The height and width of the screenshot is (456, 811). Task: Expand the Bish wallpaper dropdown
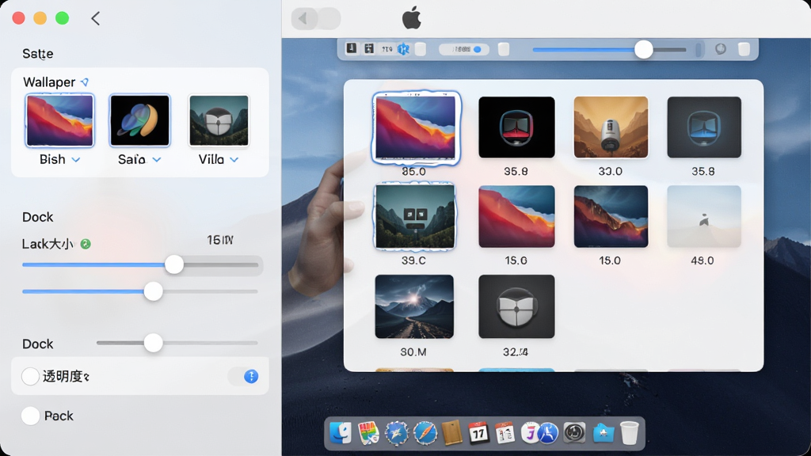click(76, 160)
